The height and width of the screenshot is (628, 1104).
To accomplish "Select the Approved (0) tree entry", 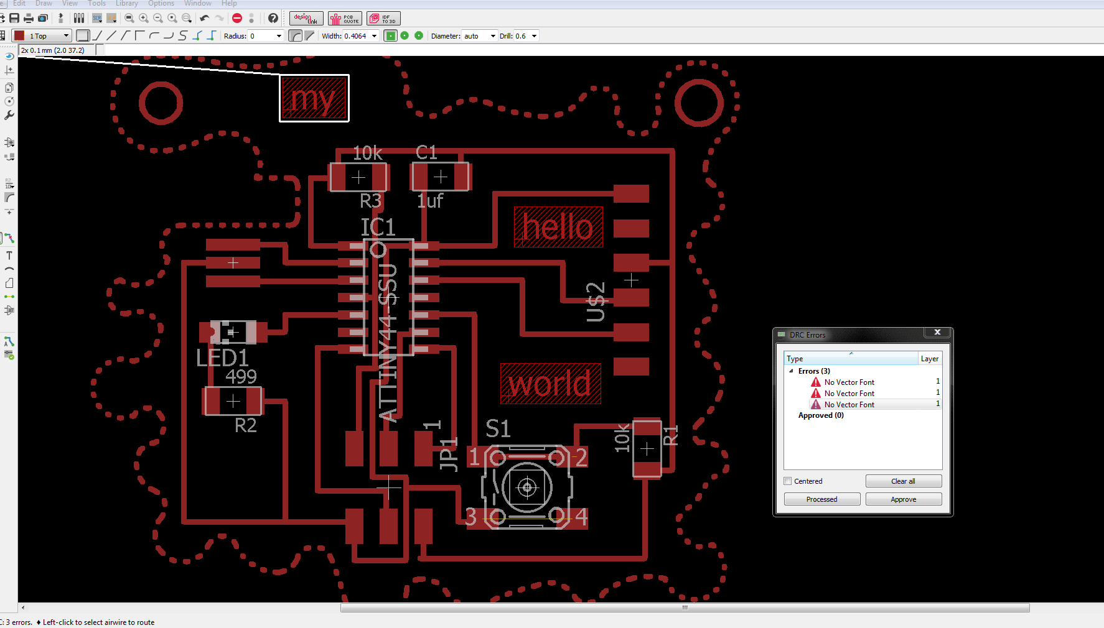I will 821,415.
